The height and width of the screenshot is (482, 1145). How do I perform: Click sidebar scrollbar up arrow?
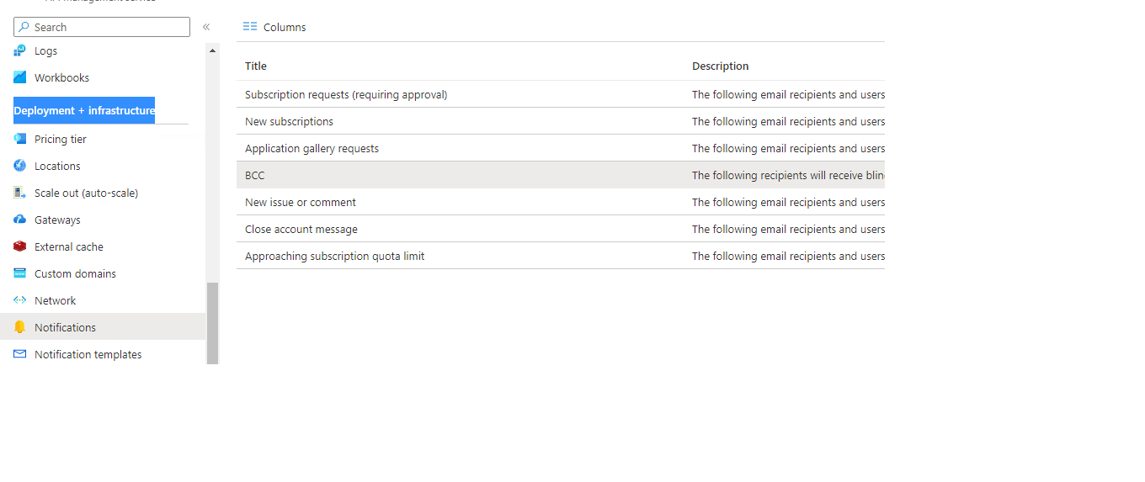(212, 50)
